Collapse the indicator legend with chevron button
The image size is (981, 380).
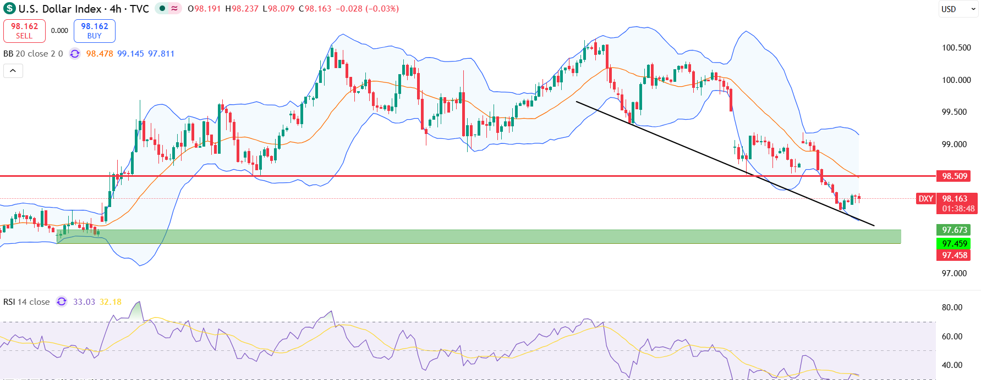point(13,71)
